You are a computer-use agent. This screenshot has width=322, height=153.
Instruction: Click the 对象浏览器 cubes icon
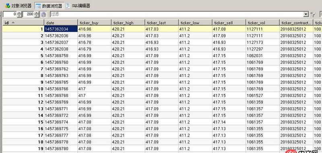tap(8, 6)
